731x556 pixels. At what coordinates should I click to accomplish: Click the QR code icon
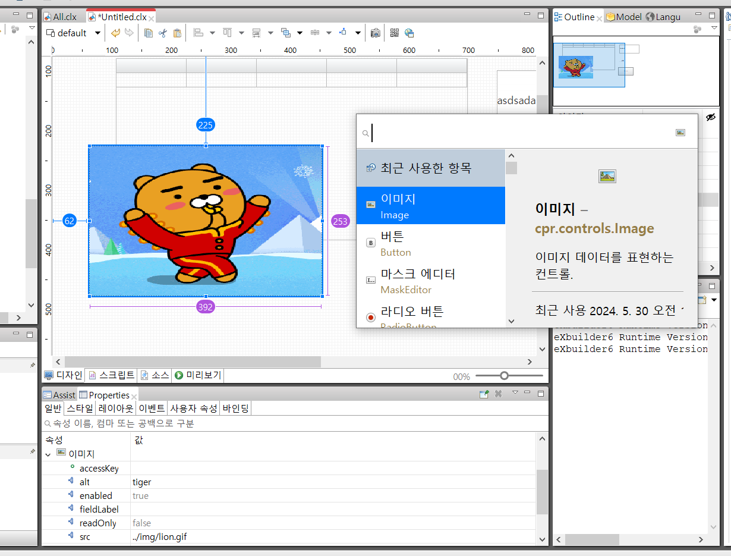pyautogui.click(x=395, y=33)
